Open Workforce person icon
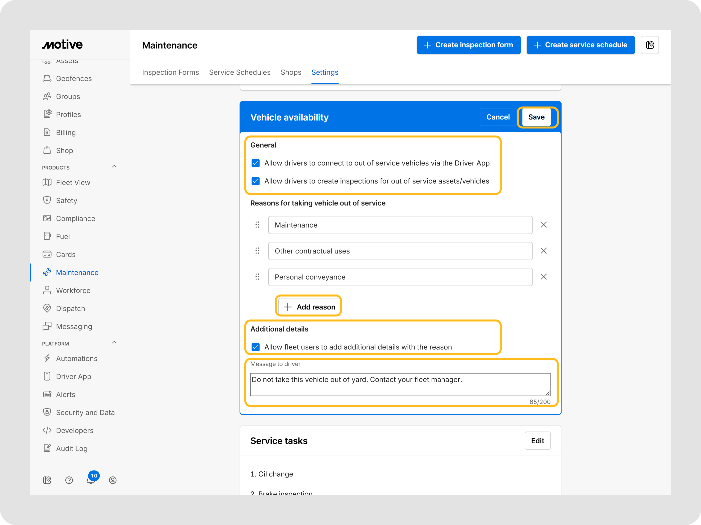This screenshot has width=701, height=525. click(x=47, y=290)
